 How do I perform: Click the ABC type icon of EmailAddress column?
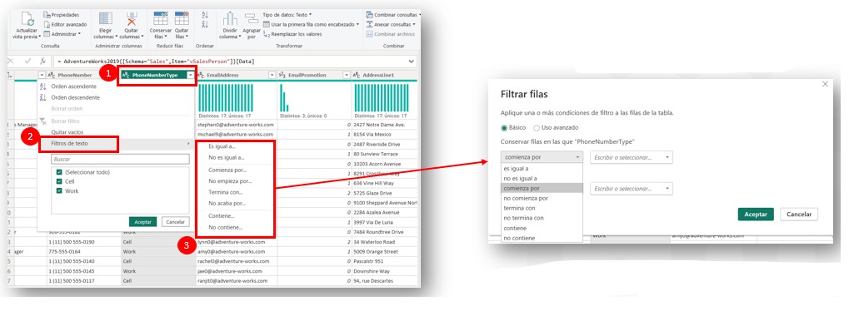pyautogui.click(x=201, y=75)
